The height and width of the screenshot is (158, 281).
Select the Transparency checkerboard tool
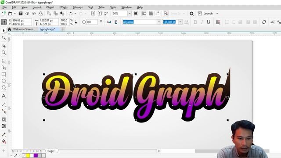[x=4, y=126]
